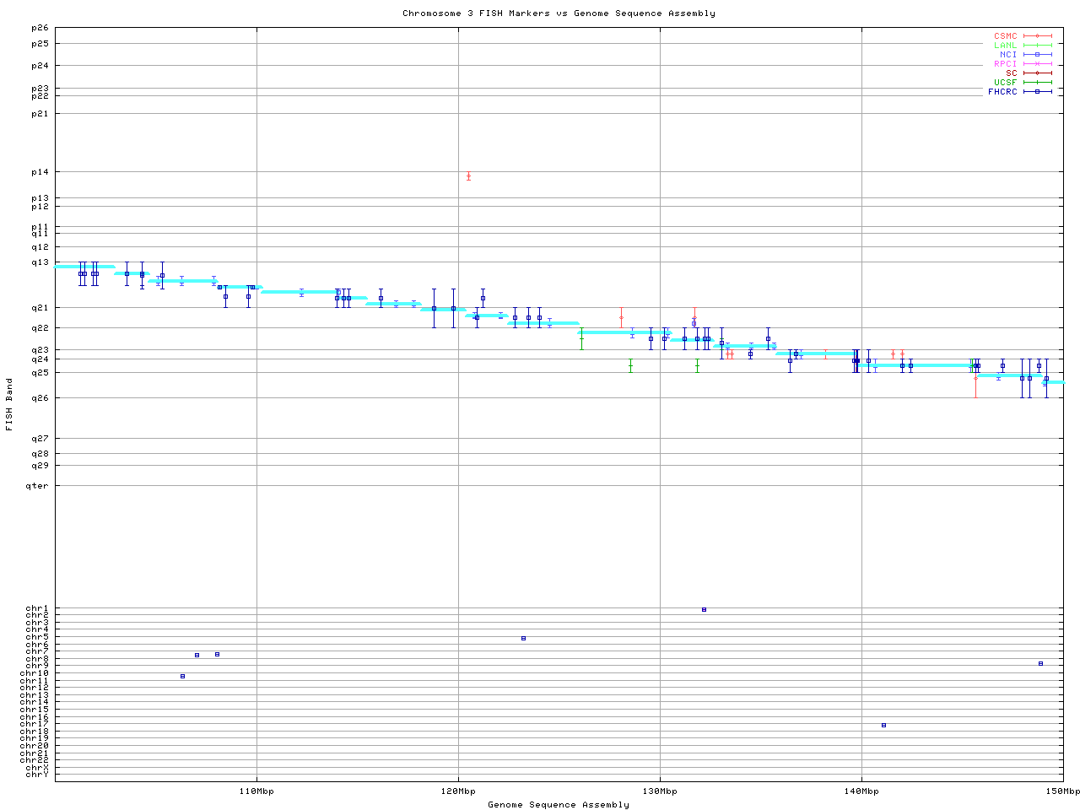This screenshot has height=810, width=1080.
Task: Click the chrY row label
Action: (x=37, y=774)
